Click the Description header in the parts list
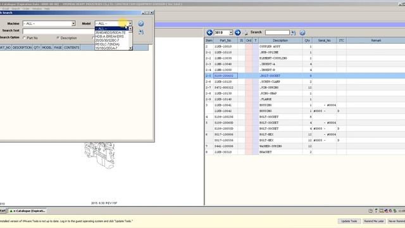The height and width of the screenshot is (228, 405). click(280, 41)
